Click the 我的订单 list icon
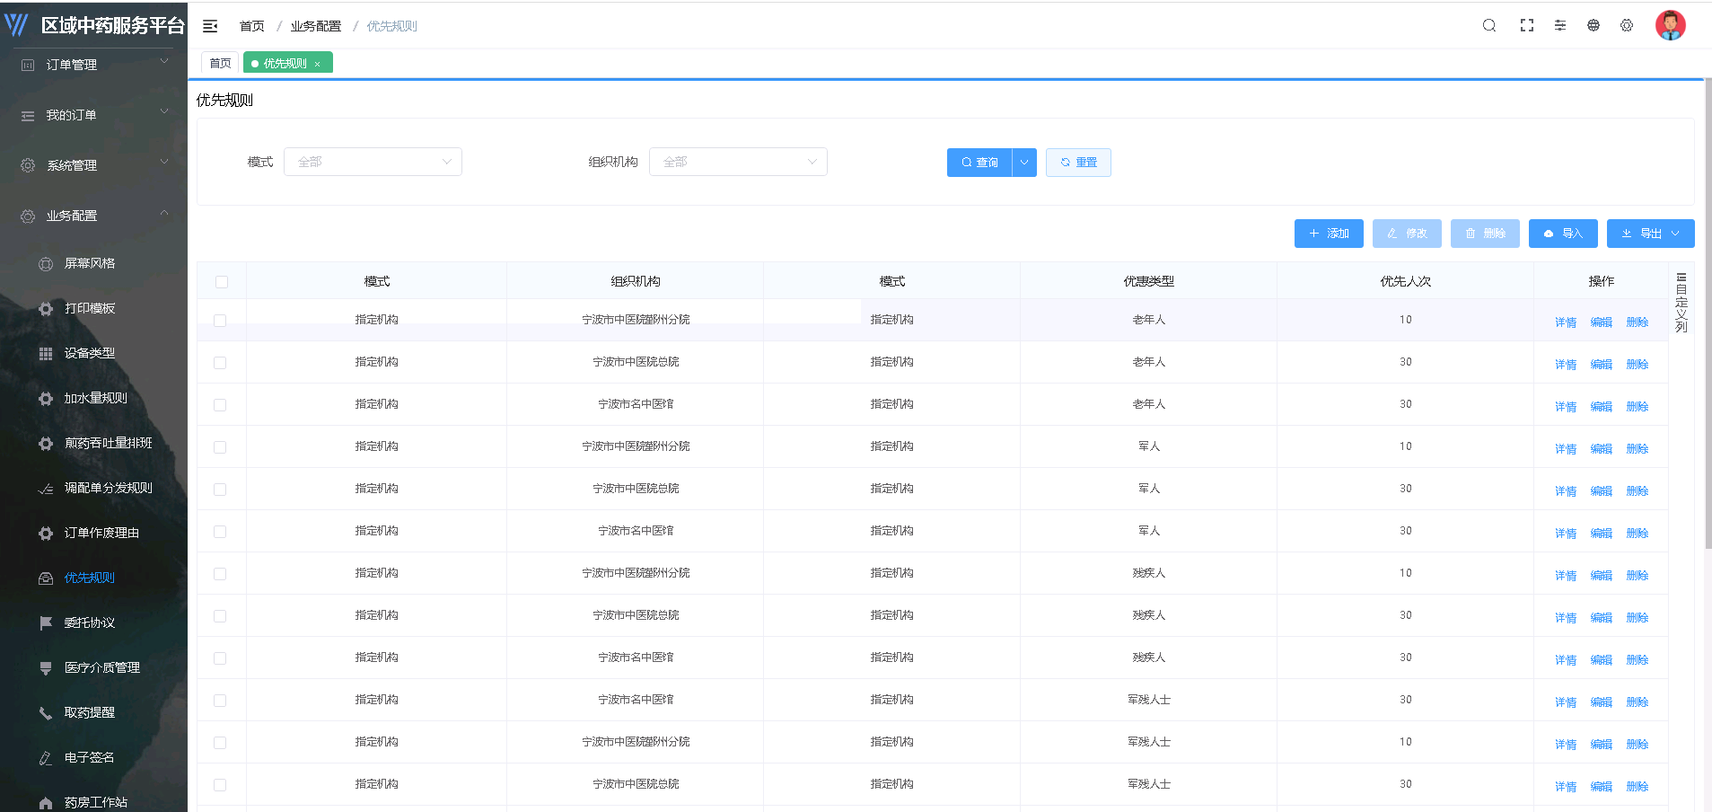 (x=28, y=115)
